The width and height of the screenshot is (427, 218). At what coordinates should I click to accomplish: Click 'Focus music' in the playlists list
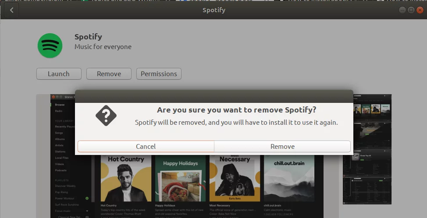pyautogui.click(x=63, y=211)
